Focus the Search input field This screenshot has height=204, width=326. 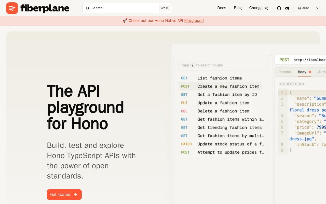(127, 8)
